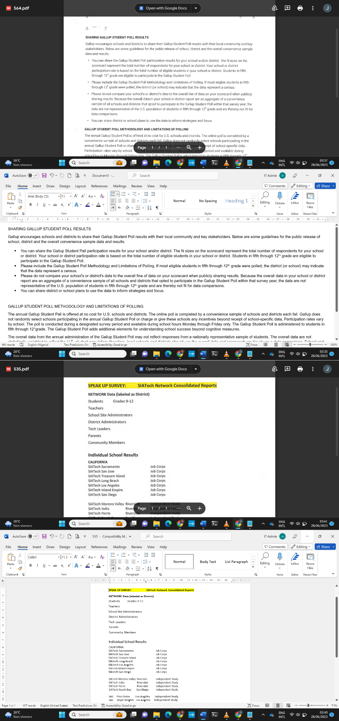Open the Change Case Aa dropdown in Document1
Screen dimensions: 339x721
click(x=92, y=196)
